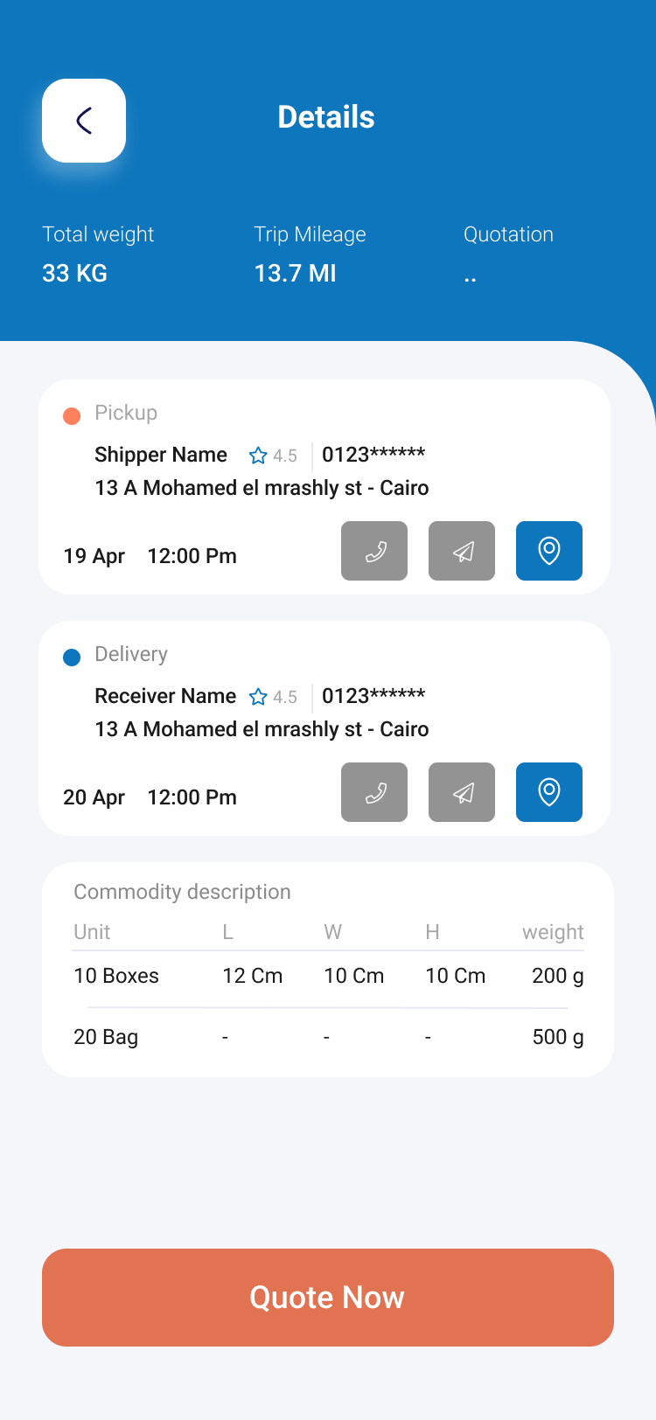Viewport: 656px width, 1420px height.
Task: Go back using the chevron button
Action: tap(84, 121)
